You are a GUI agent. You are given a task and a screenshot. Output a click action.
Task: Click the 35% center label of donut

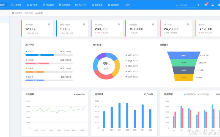pyautogui.click(x=106, y=64)
